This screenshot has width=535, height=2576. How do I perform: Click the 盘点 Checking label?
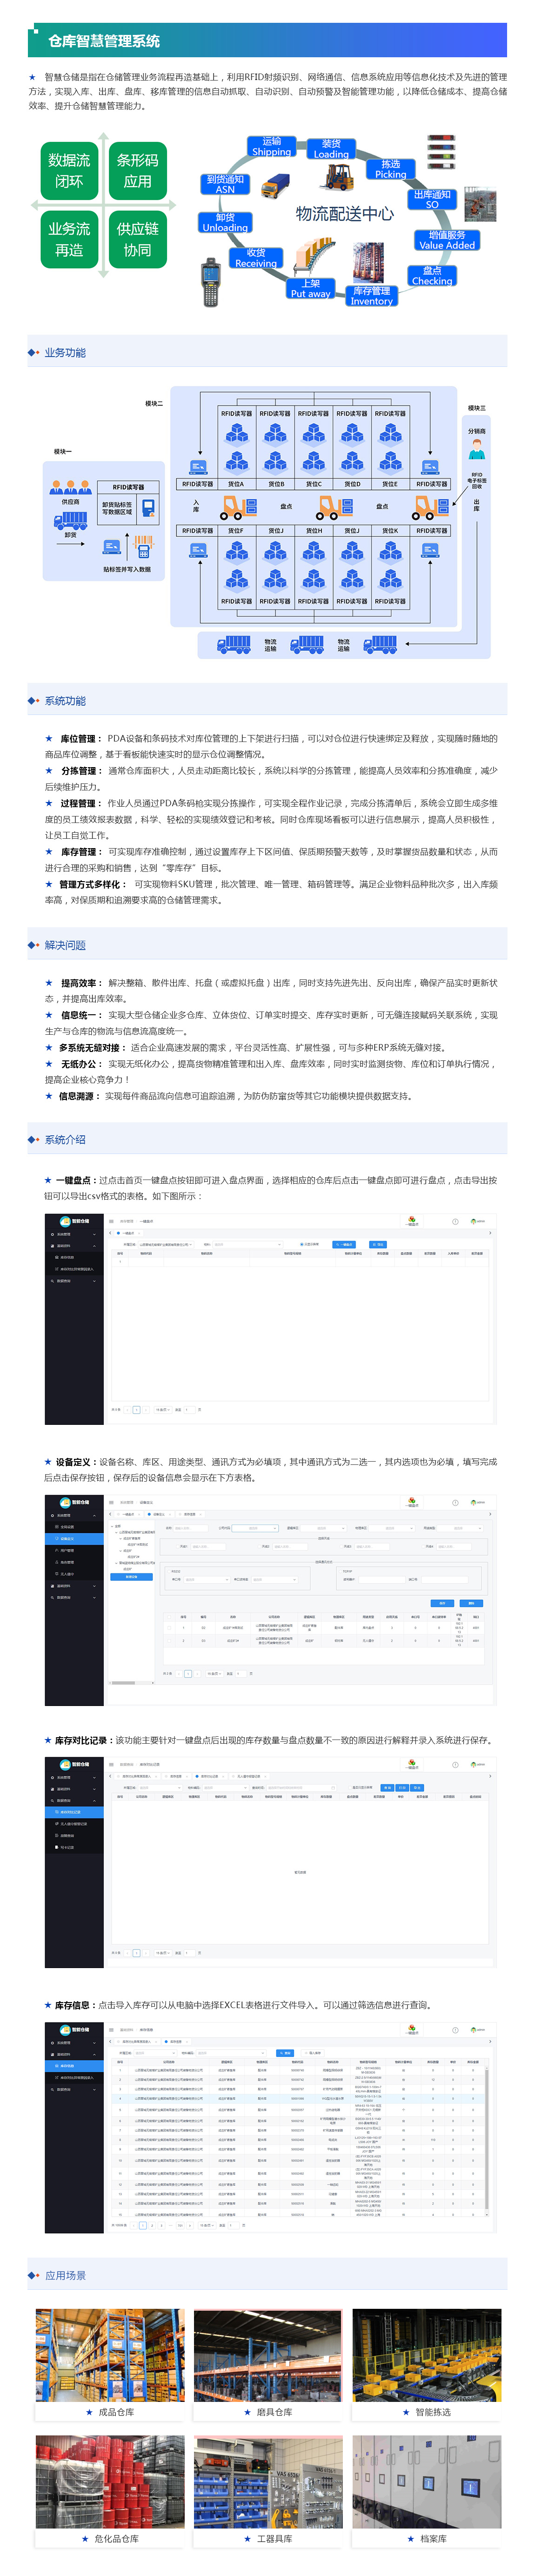point(432,276)
